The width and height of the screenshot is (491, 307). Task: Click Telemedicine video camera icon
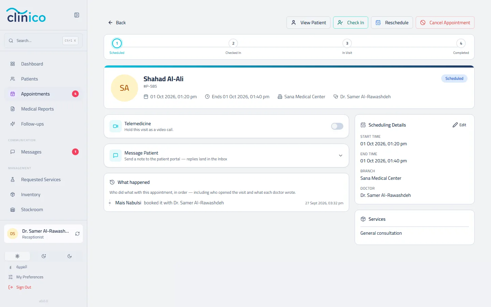click(x=116, y=126)
